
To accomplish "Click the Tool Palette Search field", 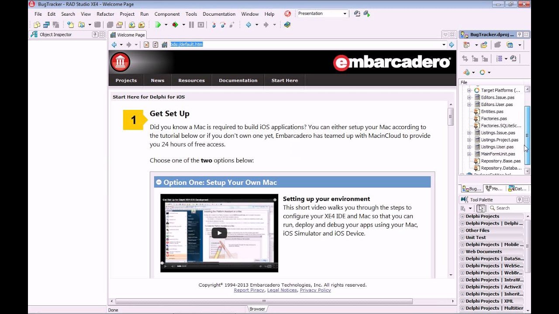I will (x=509, y=208).
